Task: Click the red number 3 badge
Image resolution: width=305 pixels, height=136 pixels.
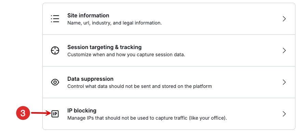Action: (x=23, y=113)
